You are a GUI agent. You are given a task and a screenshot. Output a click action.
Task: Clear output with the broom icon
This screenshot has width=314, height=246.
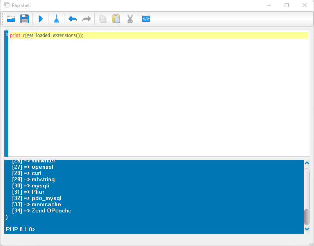tap(57, 19)
